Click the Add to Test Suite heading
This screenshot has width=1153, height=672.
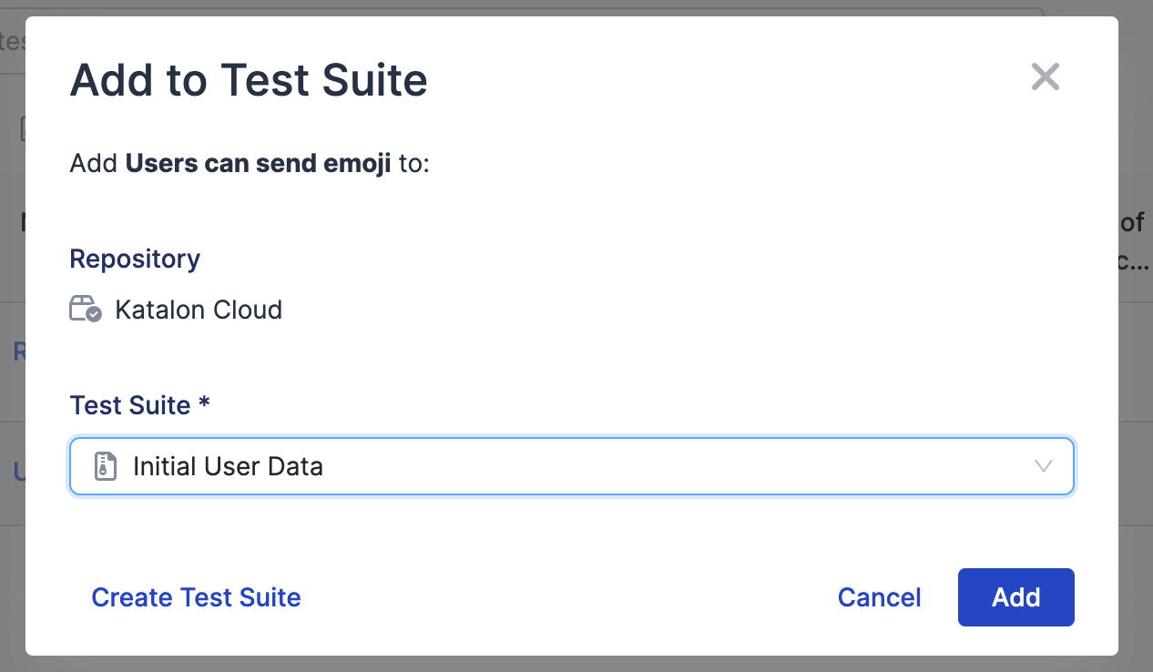(248, 80)
